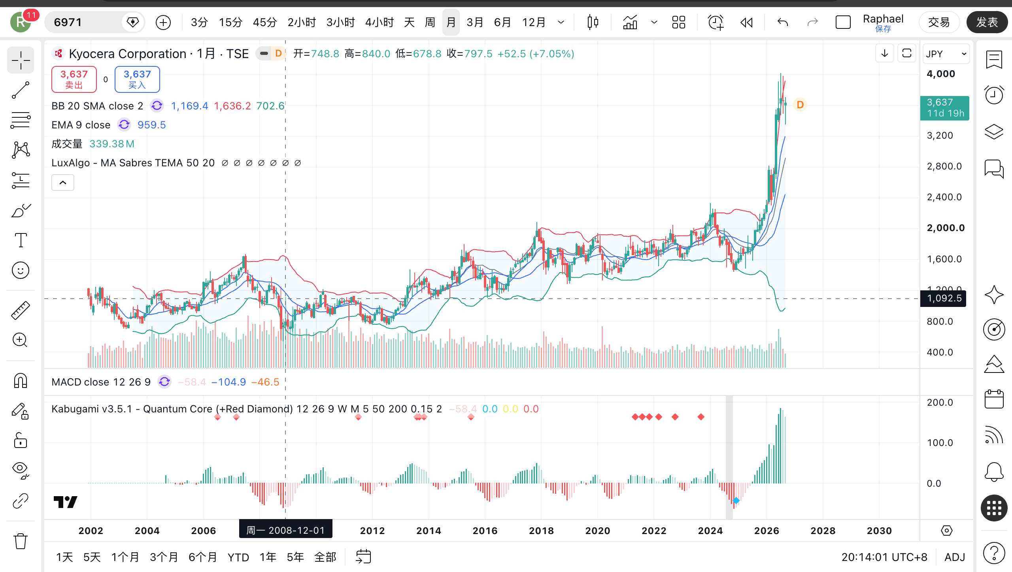This screenshot has width=1012, height=572.
Task: Select the Text annotation tool
Action: (x=21, y=240)
